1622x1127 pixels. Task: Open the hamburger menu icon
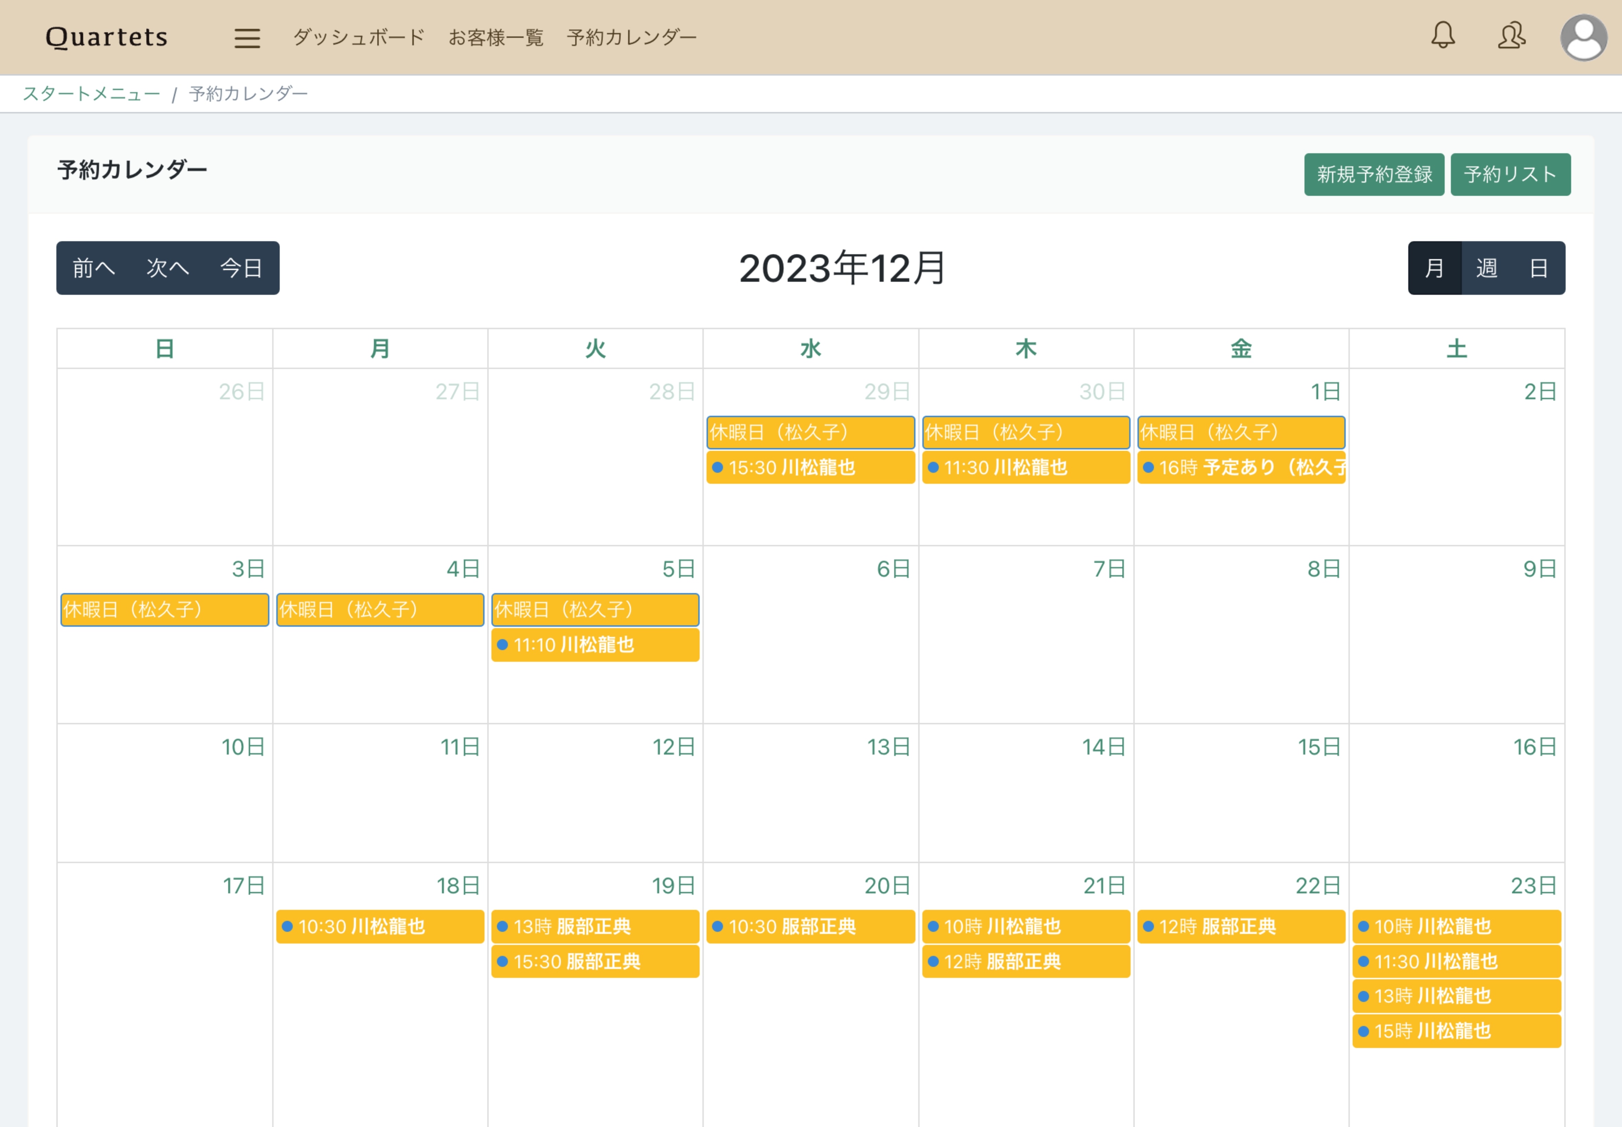(x=247, y=37)
